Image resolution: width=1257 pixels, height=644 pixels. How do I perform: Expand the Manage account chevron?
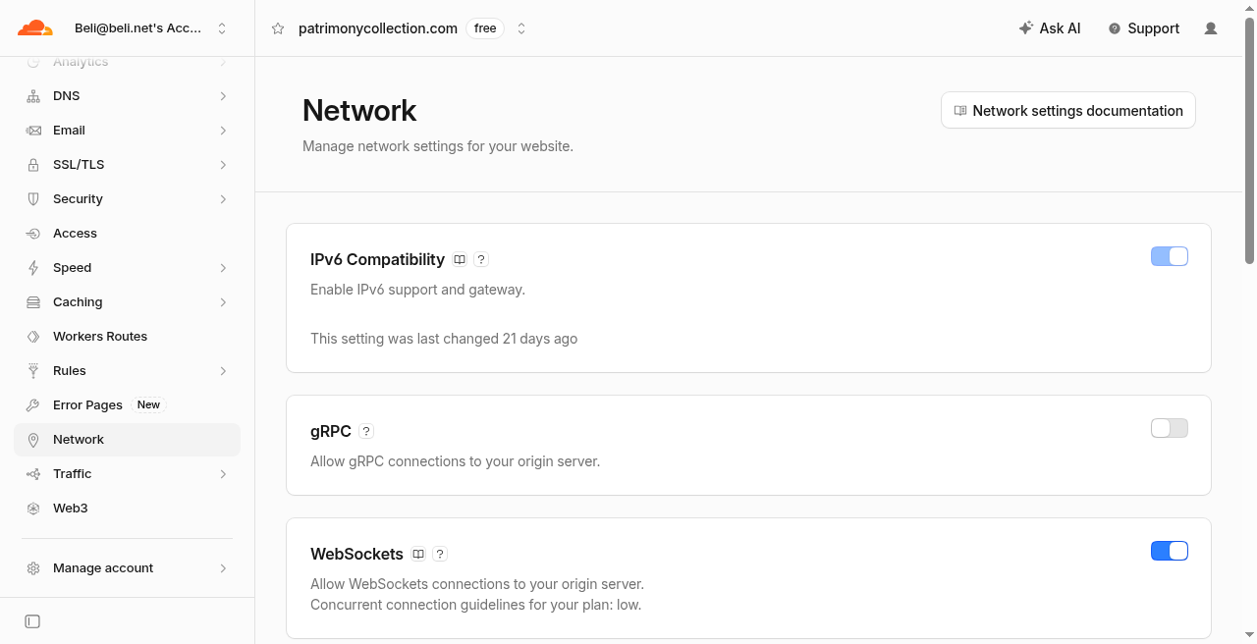click(x=224, y=568)
